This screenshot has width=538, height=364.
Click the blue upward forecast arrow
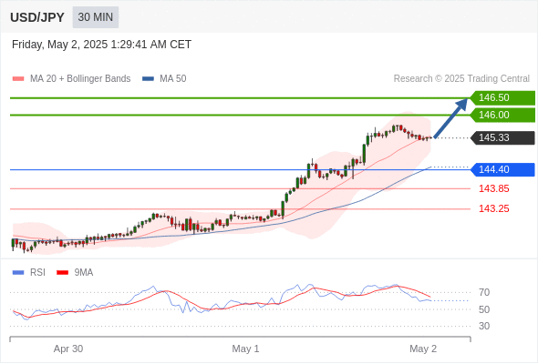450,118
